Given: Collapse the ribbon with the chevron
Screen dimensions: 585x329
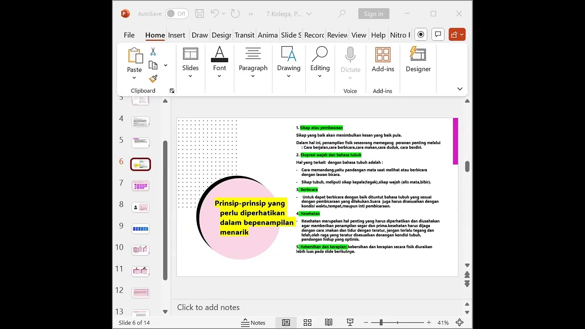Looking at the screenshot, I should coord(460,89).
